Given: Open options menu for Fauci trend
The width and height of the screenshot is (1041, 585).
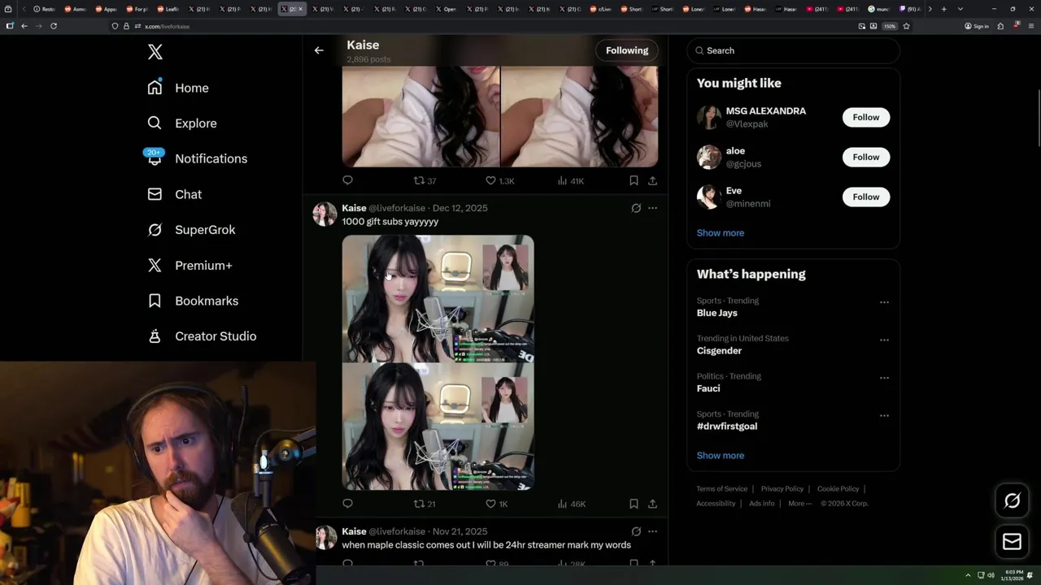Looking at the screenshot, I should click(x=884, y=378).
